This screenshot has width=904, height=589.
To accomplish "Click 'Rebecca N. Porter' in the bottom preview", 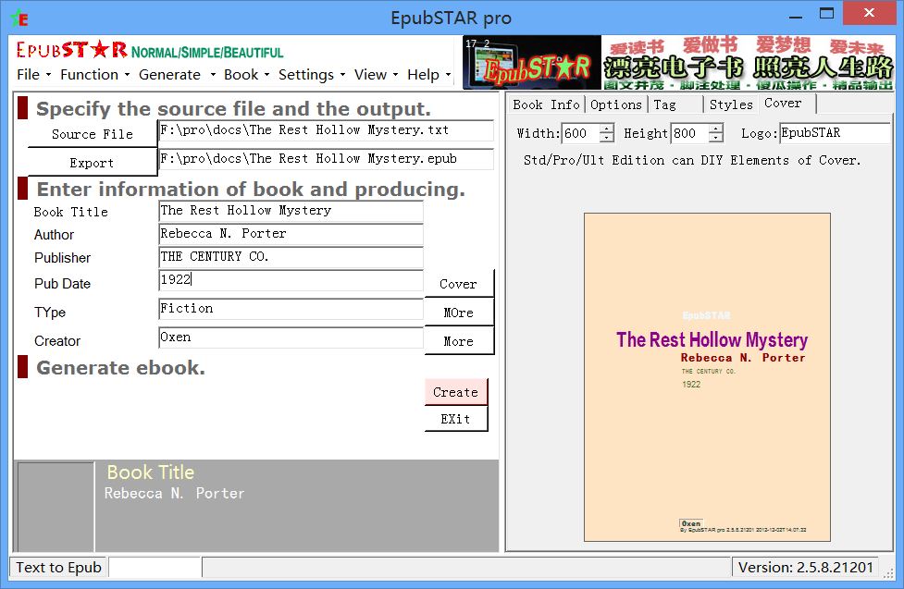I will (x=175, y=494).
